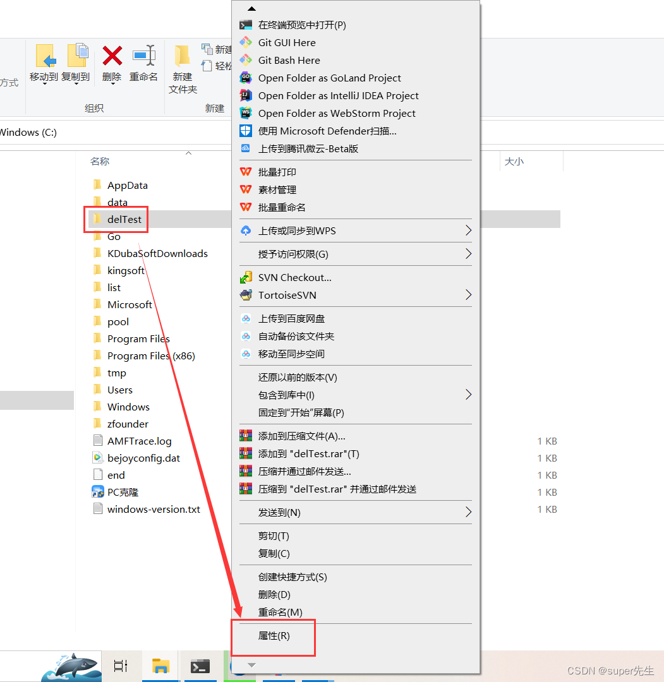The width and height of the screenshot is (664, 682).
Task: Select the Windows folder
Action: [128, 407]
